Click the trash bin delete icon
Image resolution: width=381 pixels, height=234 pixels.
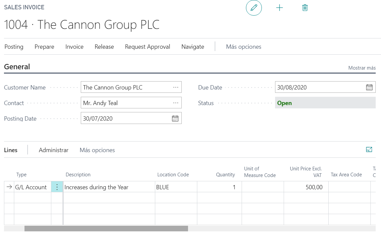point(305,8)
